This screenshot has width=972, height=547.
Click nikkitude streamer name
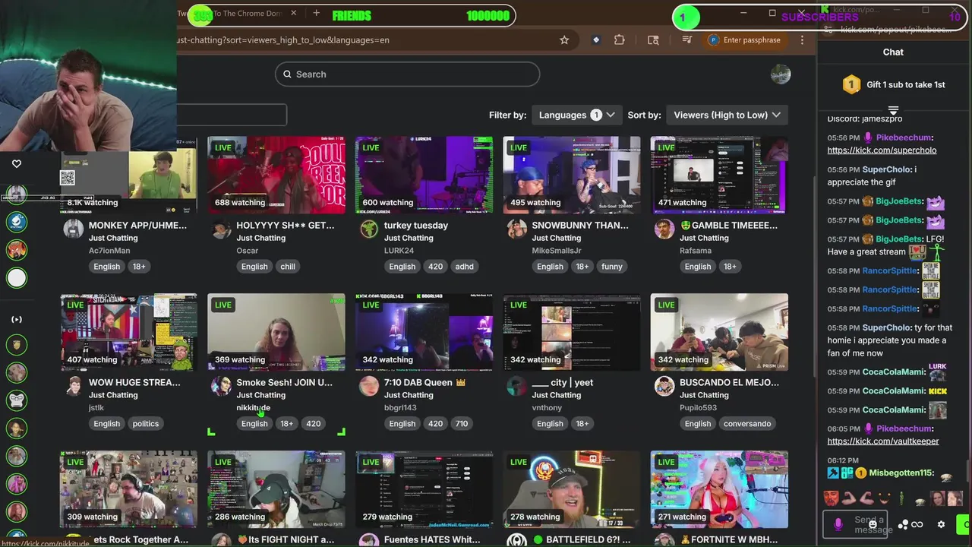(253, 408)
